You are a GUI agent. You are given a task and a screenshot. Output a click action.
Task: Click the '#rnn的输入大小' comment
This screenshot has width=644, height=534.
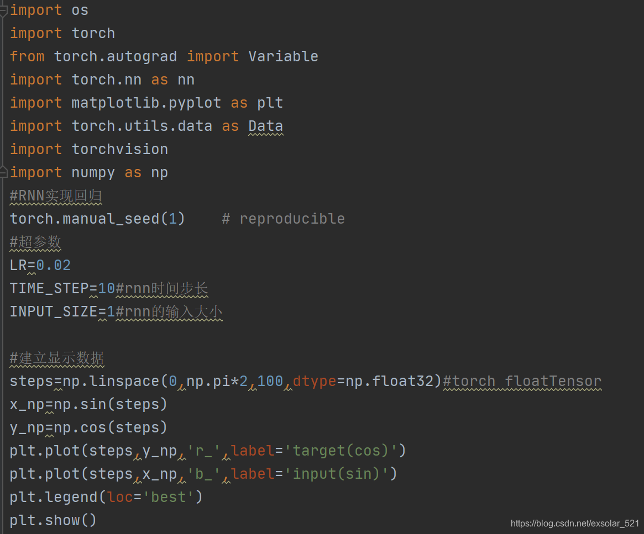(x=169, y=311)
